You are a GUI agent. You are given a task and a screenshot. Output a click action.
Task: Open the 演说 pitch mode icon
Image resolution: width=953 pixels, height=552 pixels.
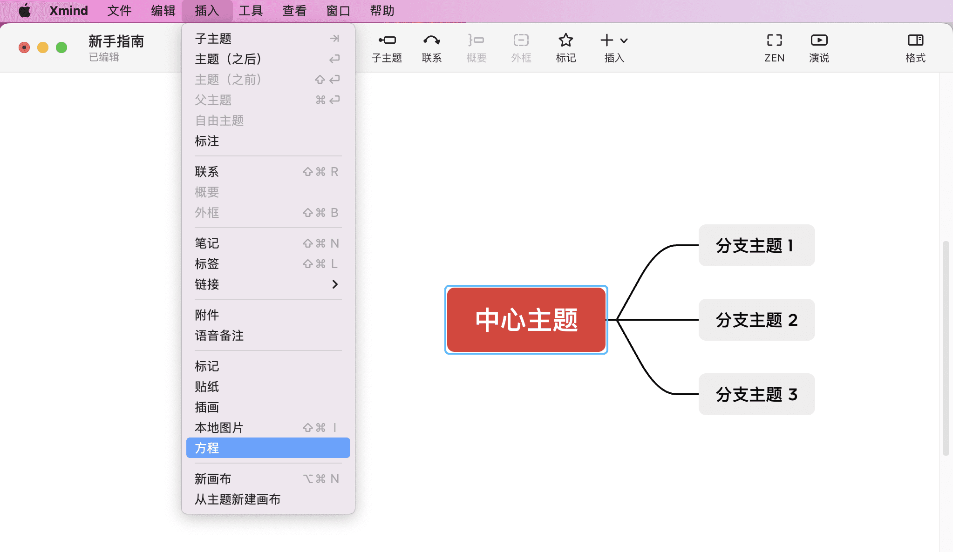(819, 47)
